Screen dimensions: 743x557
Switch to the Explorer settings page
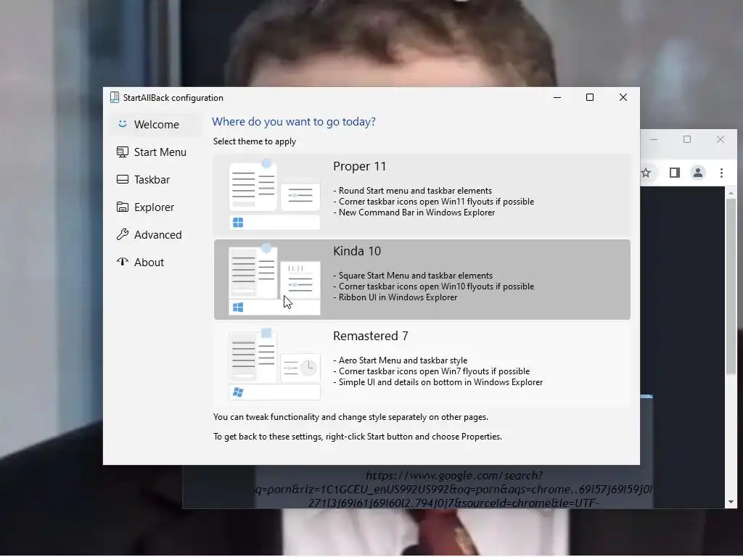(155, 207)
